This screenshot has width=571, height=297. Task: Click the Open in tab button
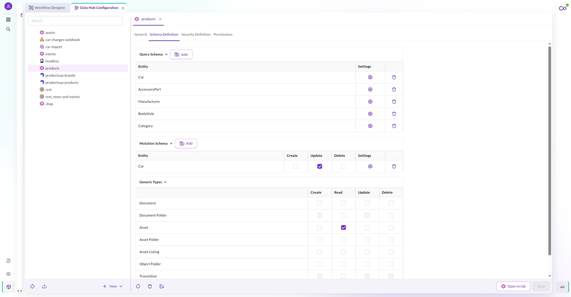tap(513, 286)
